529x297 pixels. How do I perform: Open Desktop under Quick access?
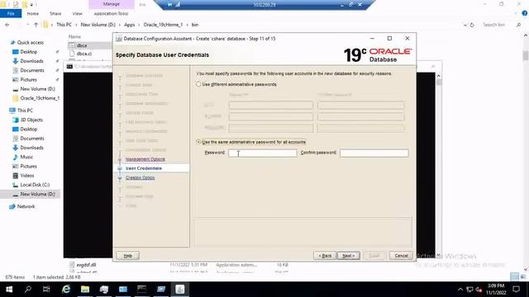[x=29, y=52]
